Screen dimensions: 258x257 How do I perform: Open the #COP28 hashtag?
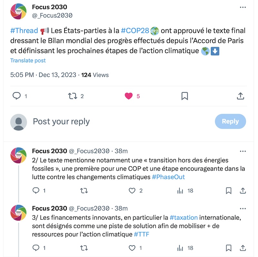[135, 31]
